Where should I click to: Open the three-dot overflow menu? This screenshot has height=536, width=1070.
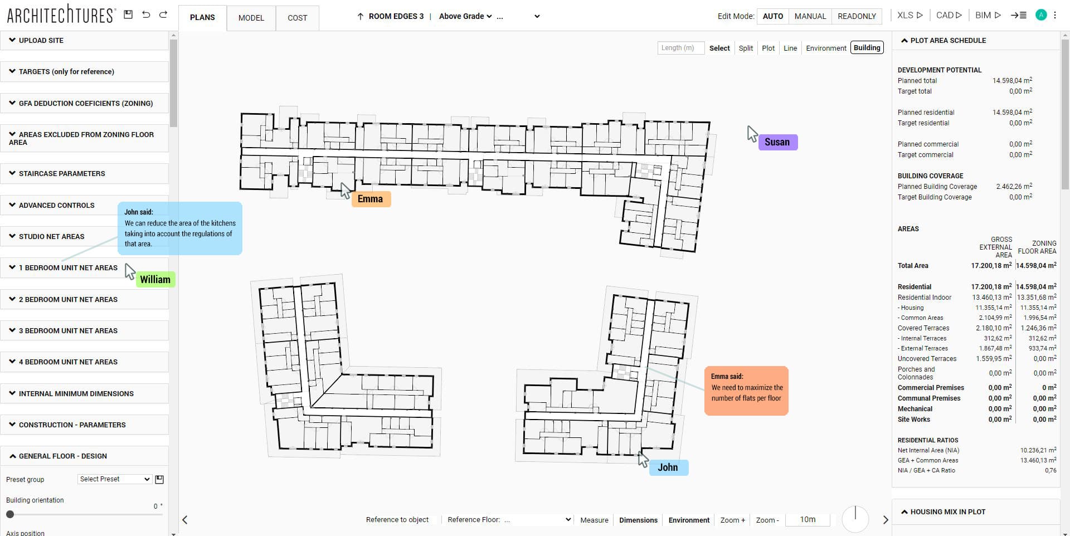tap(1055, 15)
